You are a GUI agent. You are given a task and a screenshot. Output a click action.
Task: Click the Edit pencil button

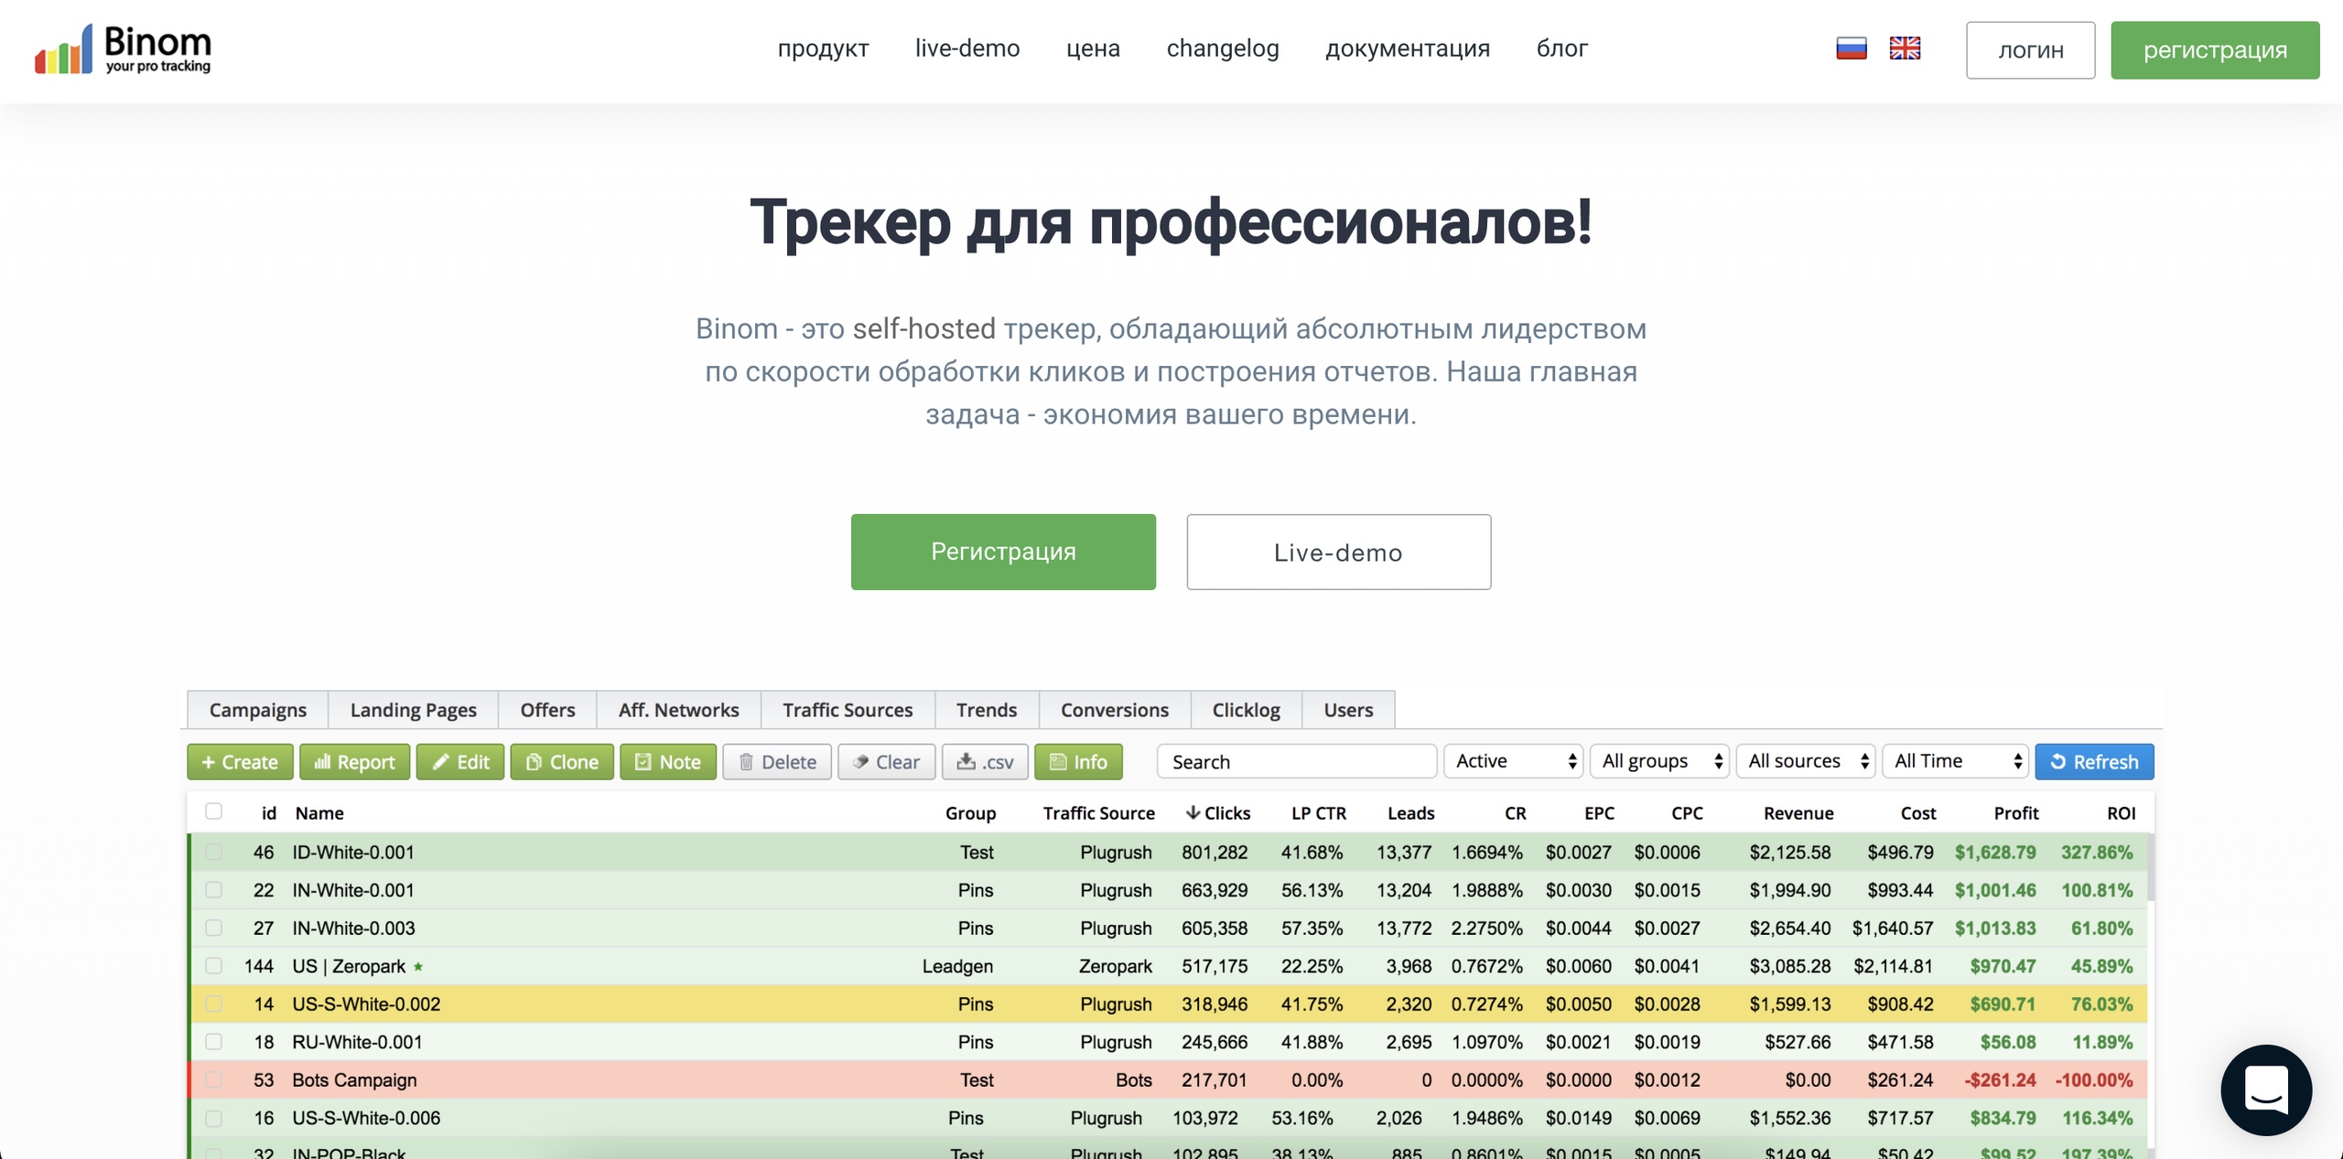click(460, 762)
